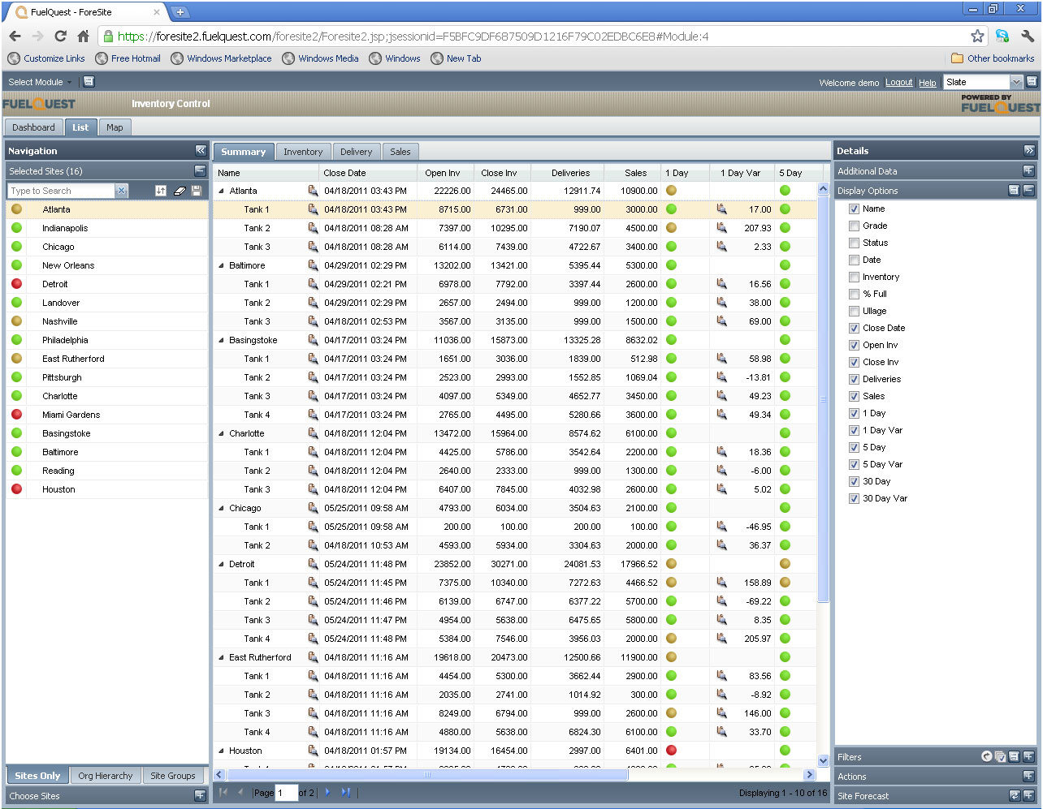This screenshot has width=1043, height=809.
Task: Click the eraser icon beside site search
Action: 180,191
